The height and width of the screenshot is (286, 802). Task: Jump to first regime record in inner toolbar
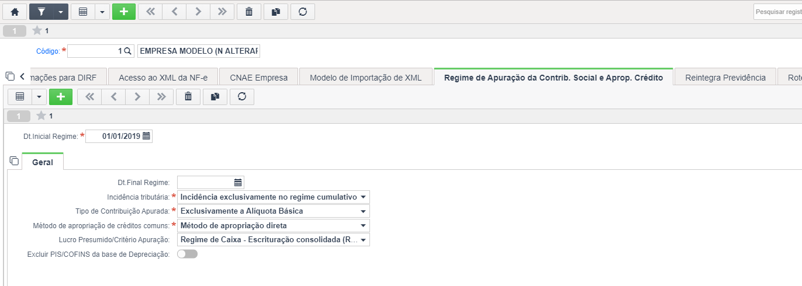[x=89, y=97]
